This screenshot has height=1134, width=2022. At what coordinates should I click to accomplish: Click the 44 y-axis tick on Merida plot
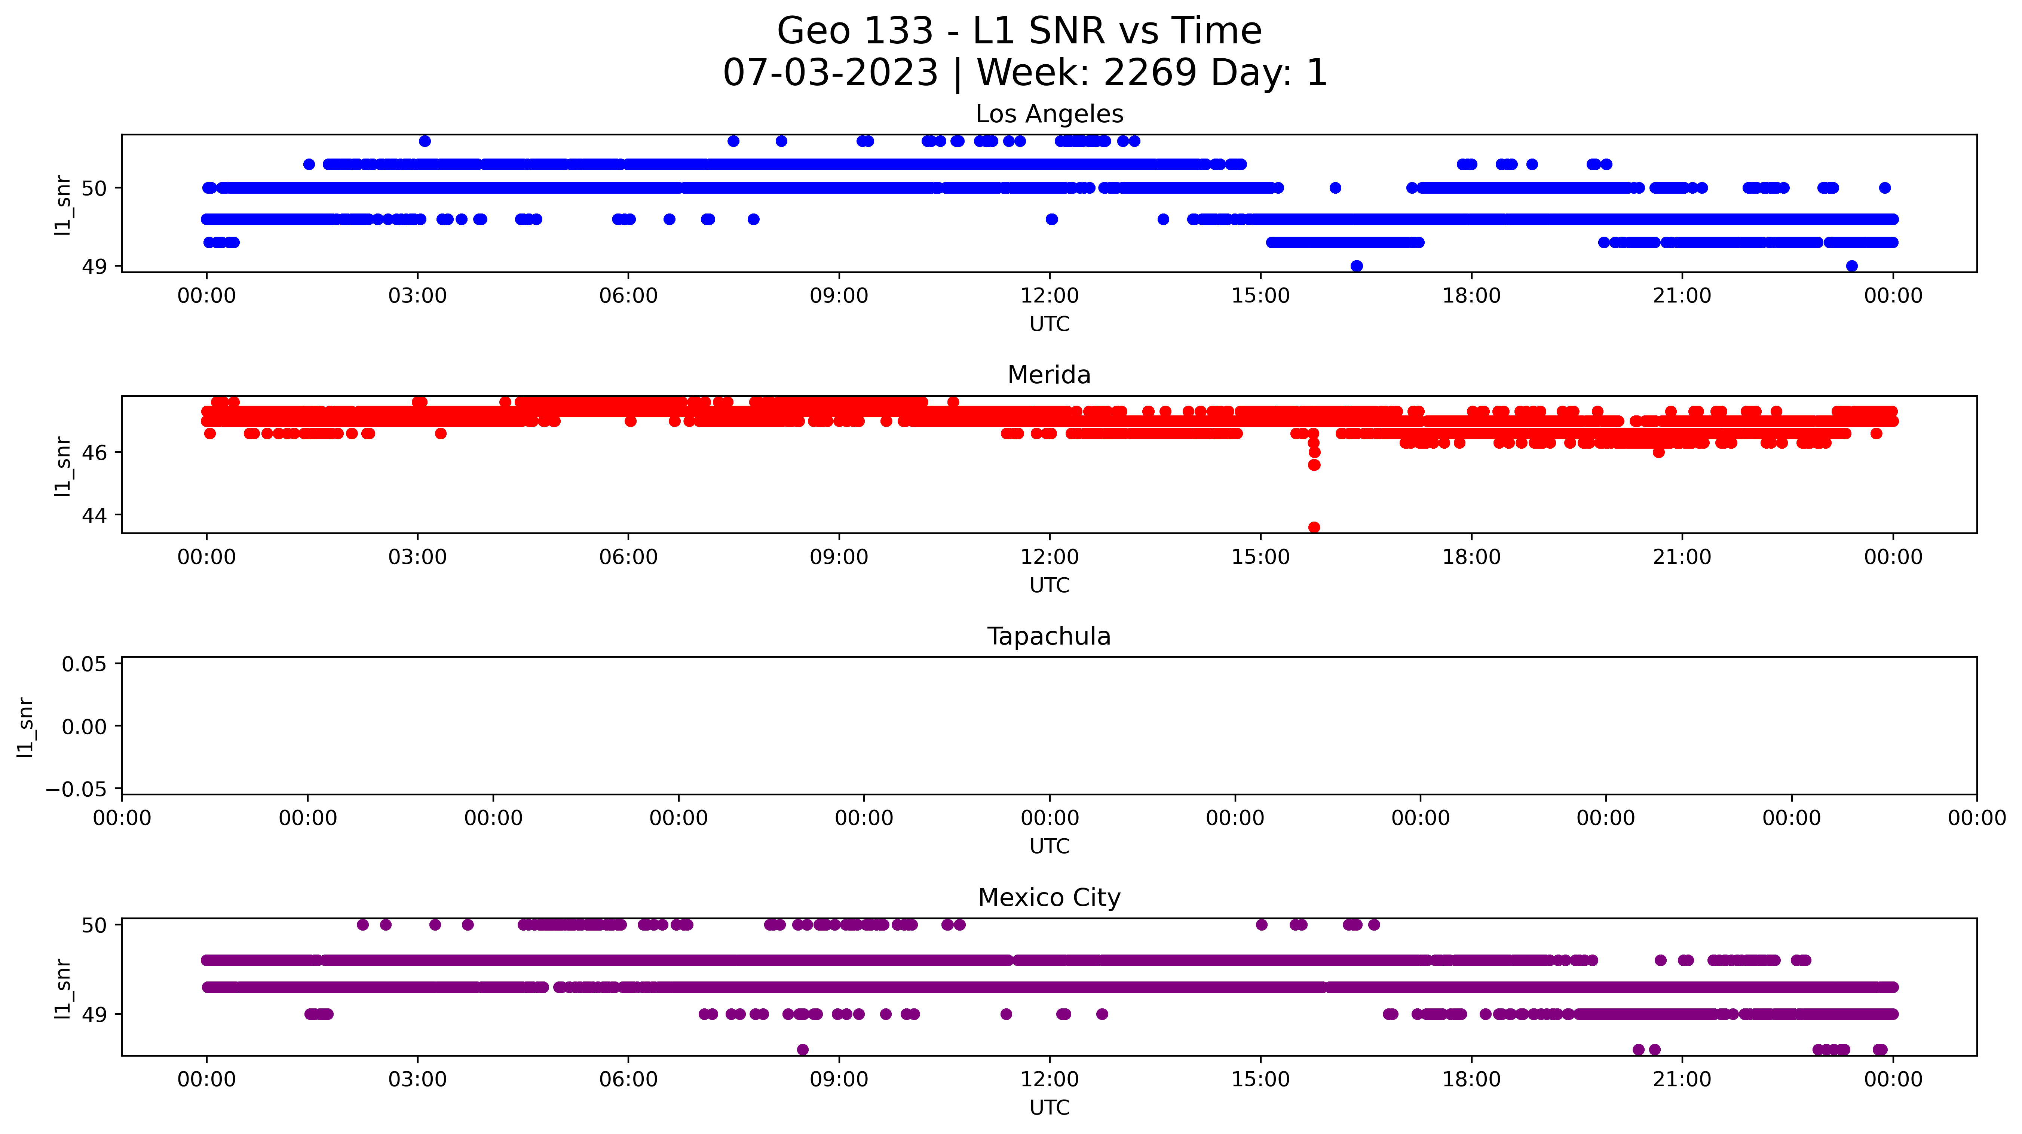(x=94, y=516)
